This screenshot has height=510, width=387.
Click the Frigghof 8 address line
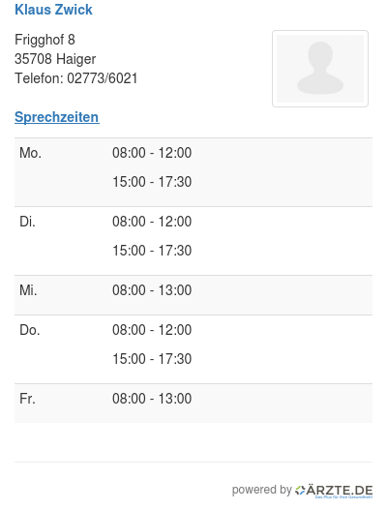click(x=45, y=40)
